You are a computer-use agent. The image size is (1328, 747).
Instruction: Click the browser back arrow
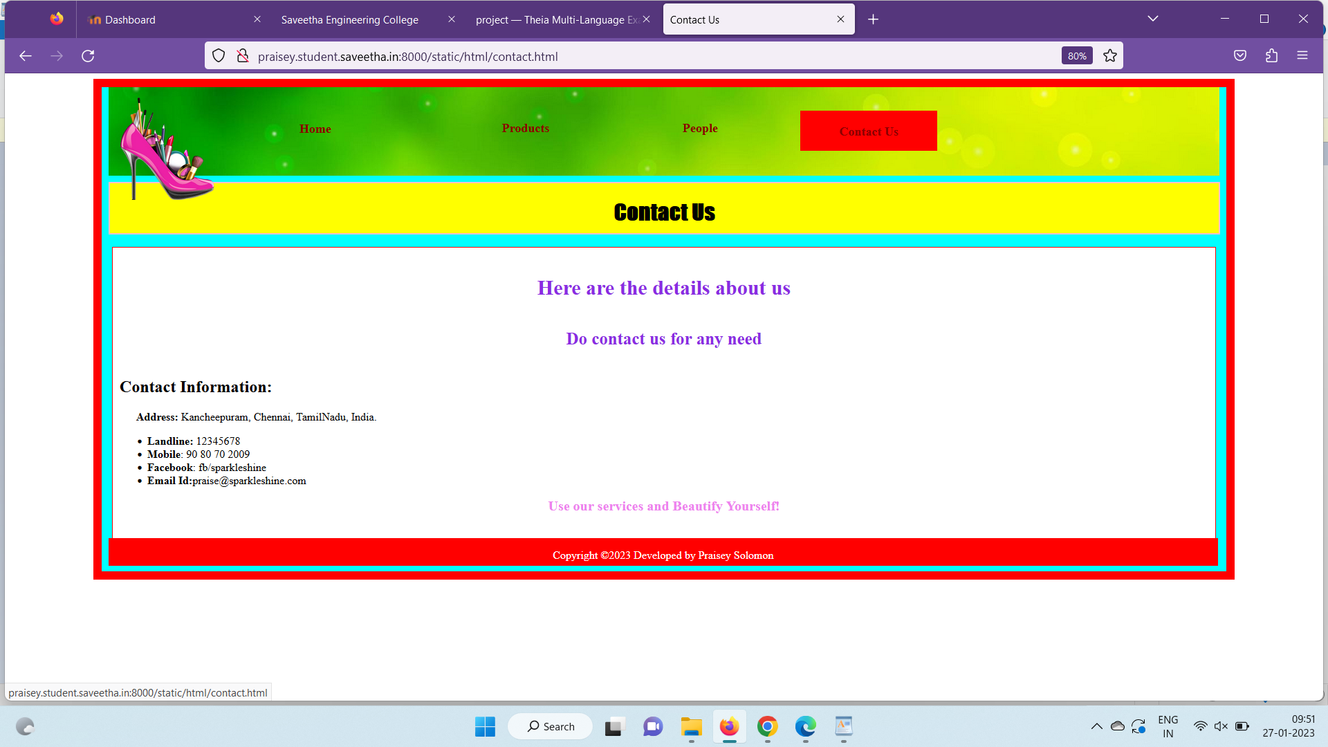pos(26,56)
